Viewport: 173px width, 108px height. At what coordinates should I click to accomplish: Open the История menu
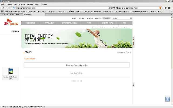coord(22,5)
